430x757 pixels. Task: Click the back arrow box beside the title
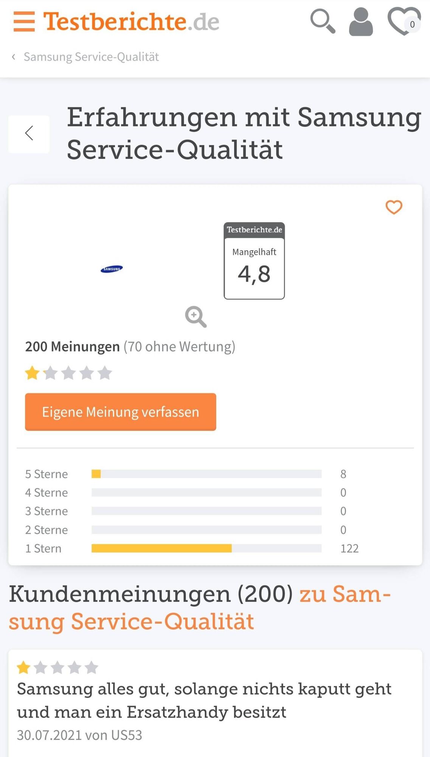point(29,134)
